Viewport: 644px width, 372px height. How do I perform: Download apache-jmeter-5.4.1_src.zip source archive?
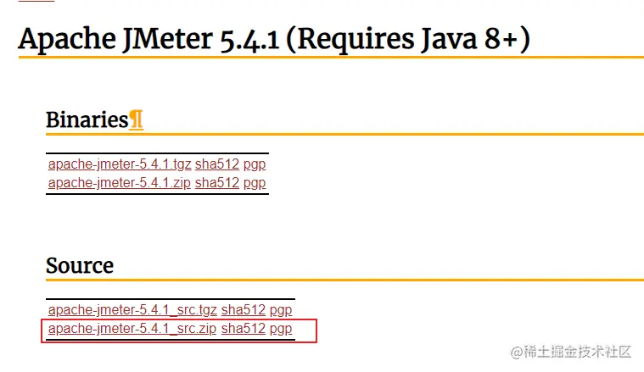[132, 329]
